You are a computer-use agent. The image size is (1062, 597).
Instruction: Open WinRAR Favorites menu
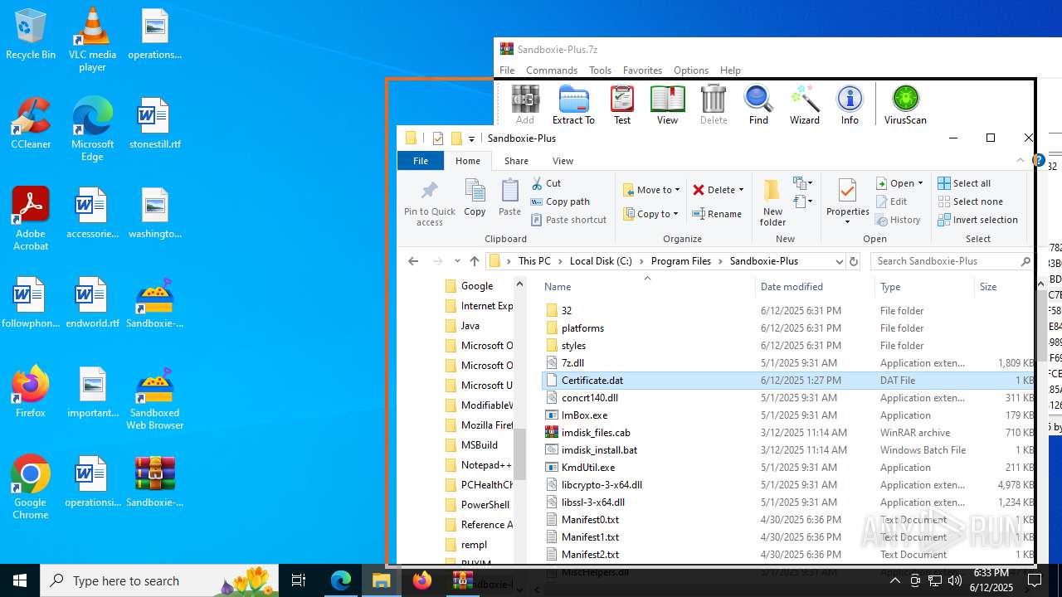pyautogui.click(x=642, y=70)
